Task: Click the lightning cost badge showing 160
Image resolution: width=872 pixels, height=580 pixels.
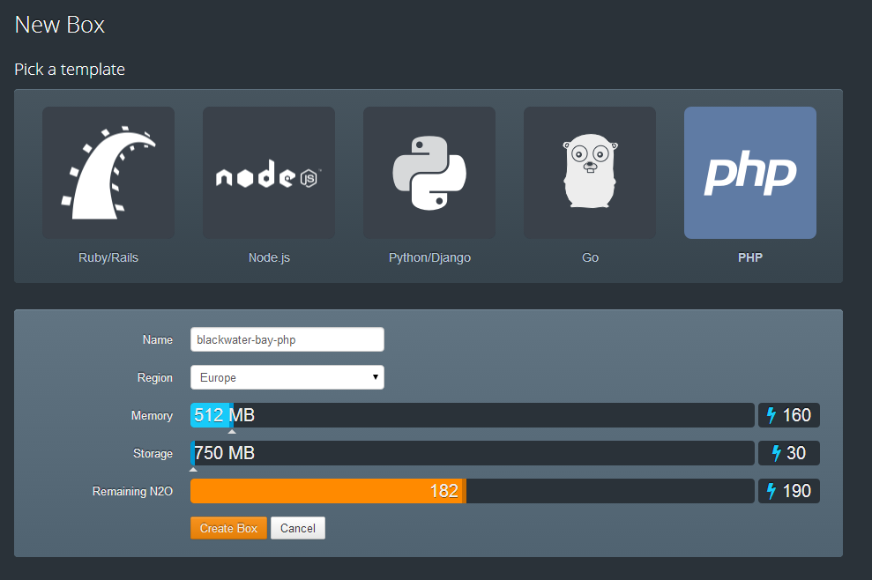Action: pyautogui.click(x=788, y=414)
